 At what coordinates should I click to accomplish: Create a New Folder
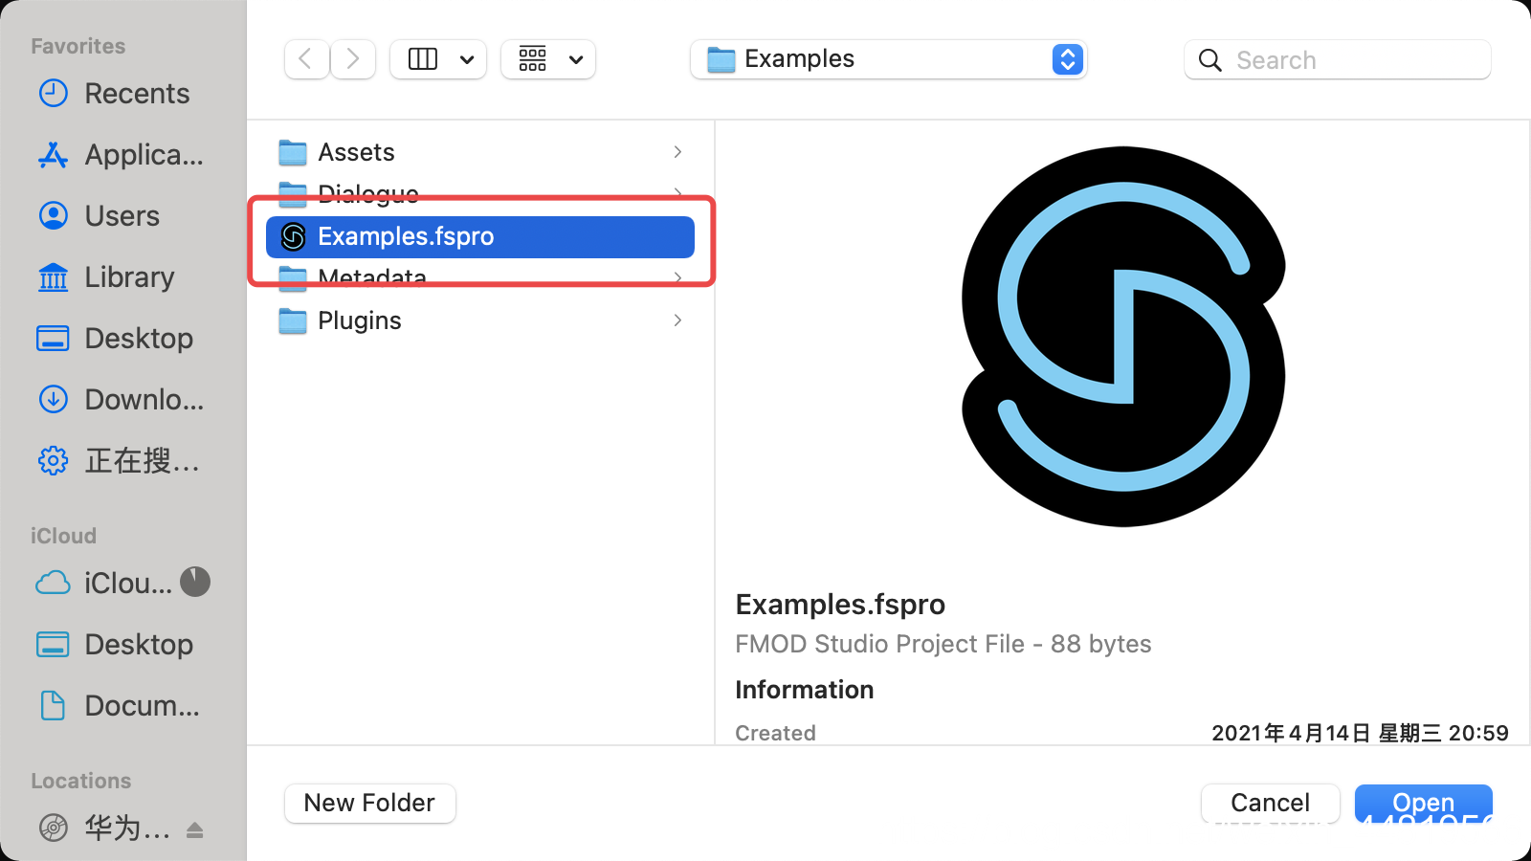click(x=370, y=803)
